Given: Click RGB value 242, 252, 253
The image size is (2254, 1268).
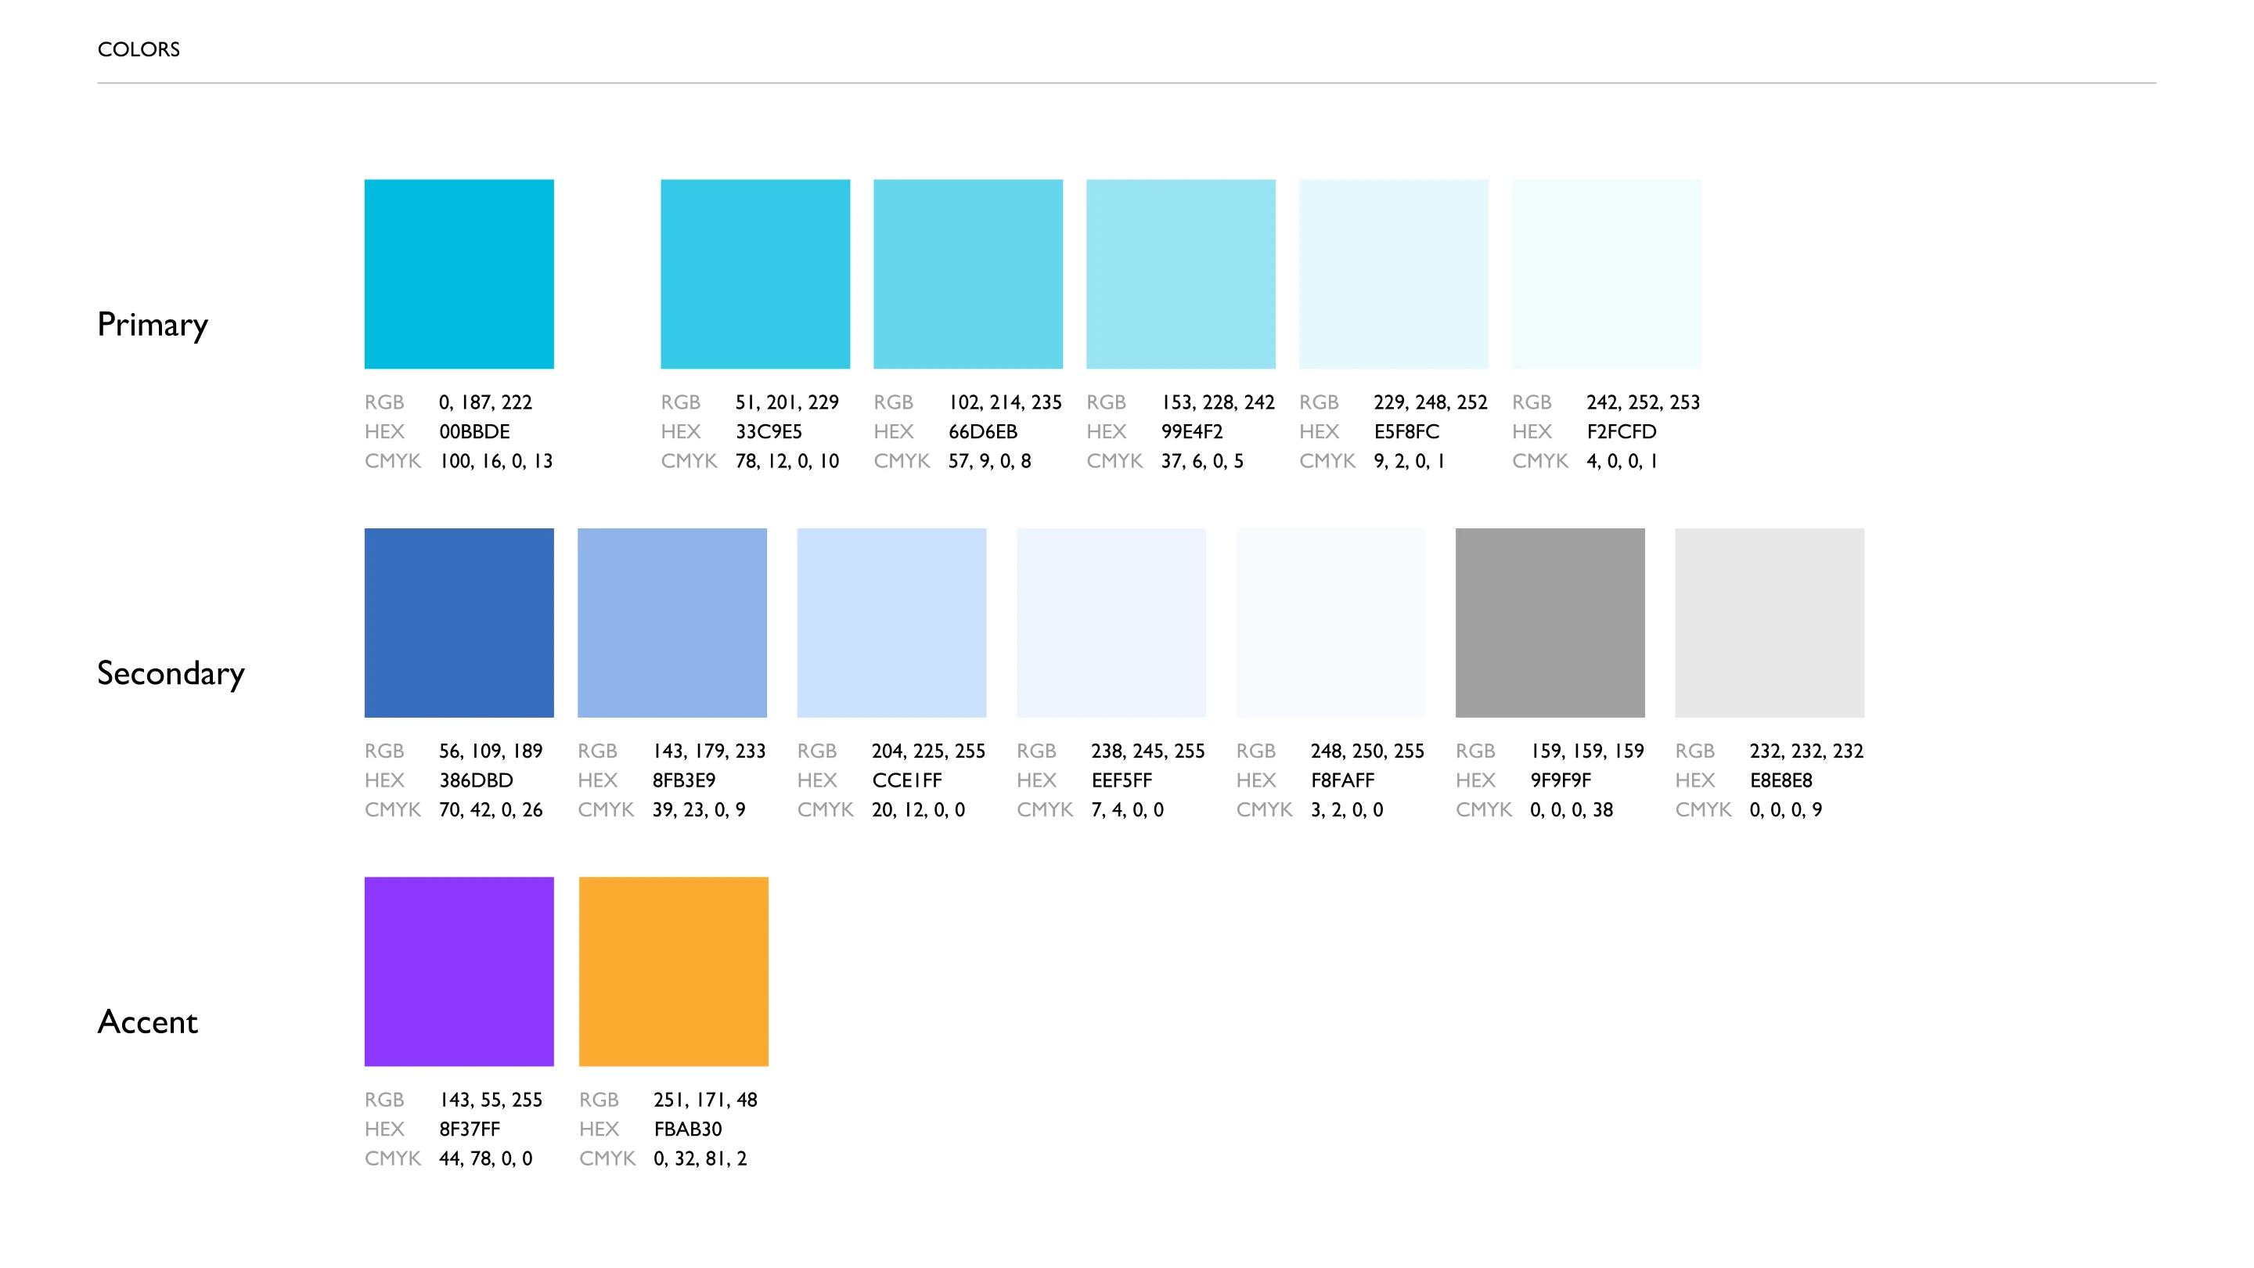Looking at the screenshot, I should (1644, 402).
